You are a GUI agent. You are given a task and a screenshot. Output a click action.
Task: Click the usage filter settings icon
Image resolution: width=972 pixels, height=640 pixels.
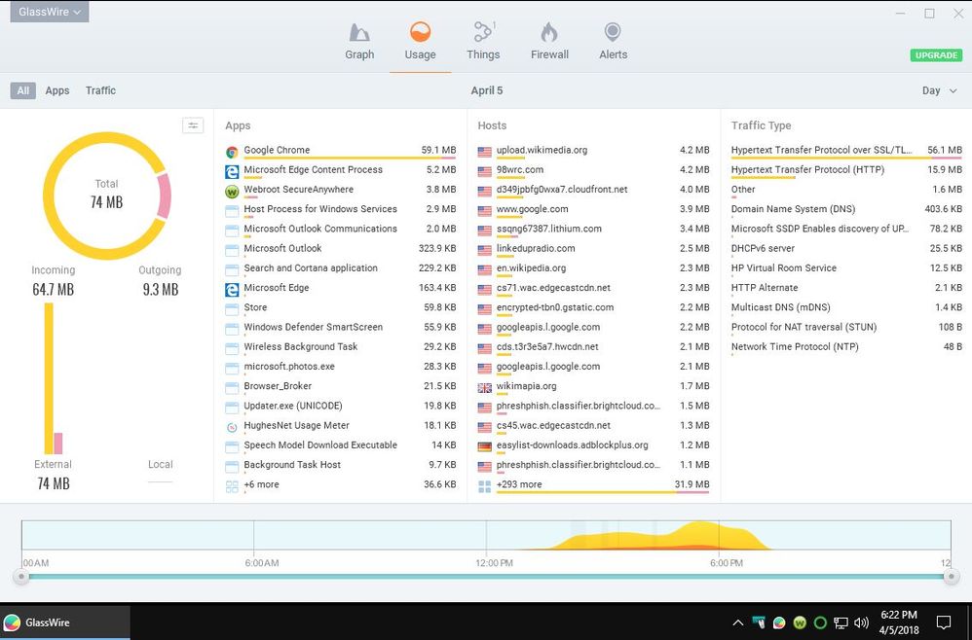(x=193, y=125)
